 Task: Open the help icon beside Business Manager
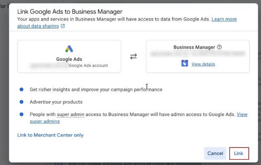220,47
